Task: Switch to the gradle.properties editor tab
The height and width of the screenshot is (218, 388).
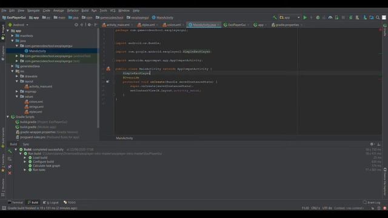Action: point(287,25)
